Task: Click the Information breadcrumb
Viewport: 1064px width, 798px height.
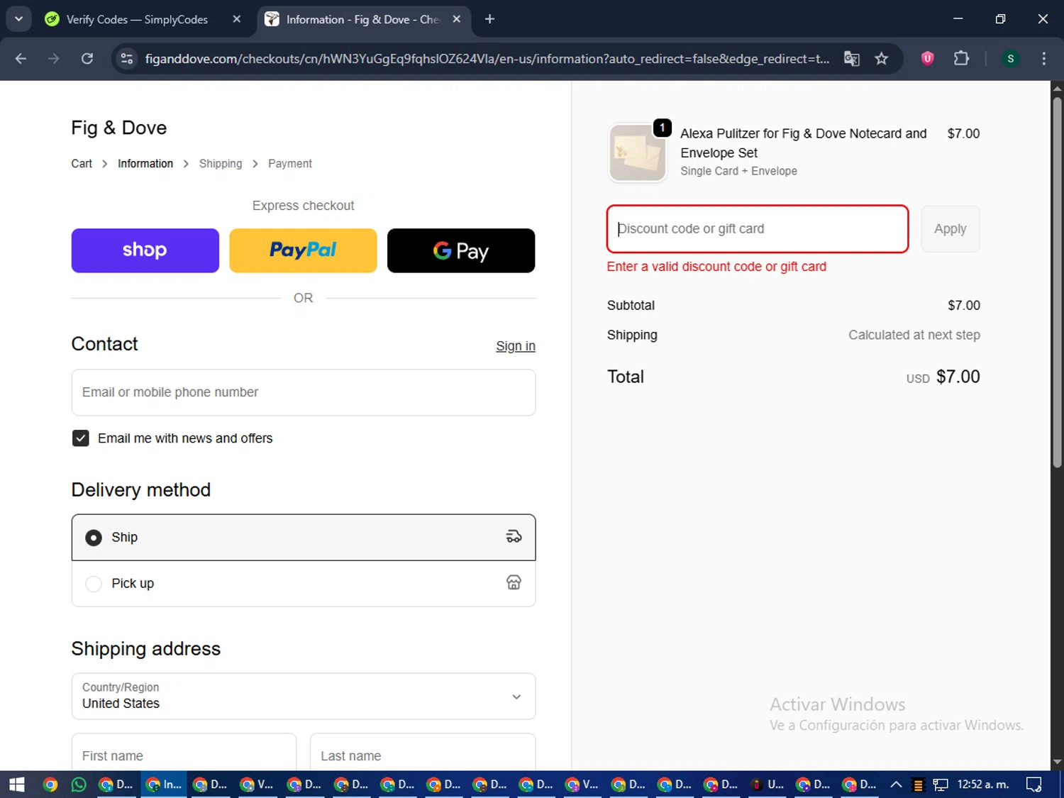Action: tap(145, 164)
